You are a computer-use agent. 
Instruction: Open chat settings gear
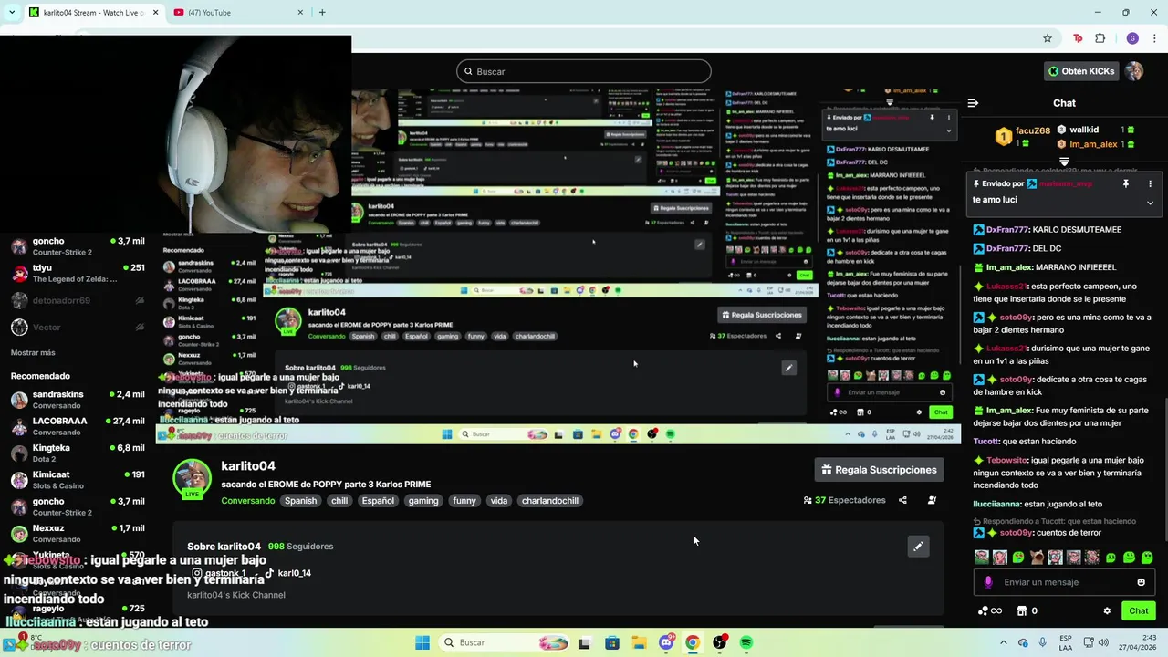(1107, 611)
